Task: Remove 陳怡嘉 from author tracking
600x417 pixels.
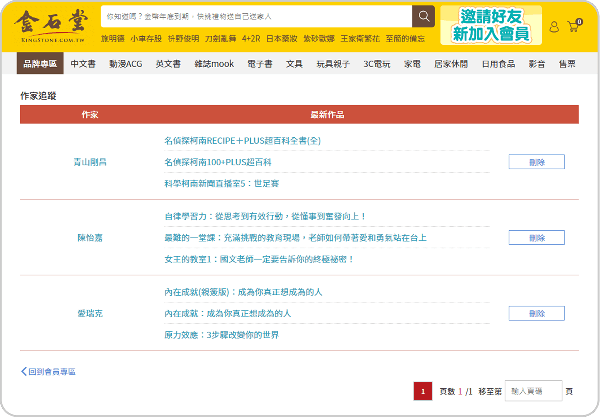Action: point(536,238)
